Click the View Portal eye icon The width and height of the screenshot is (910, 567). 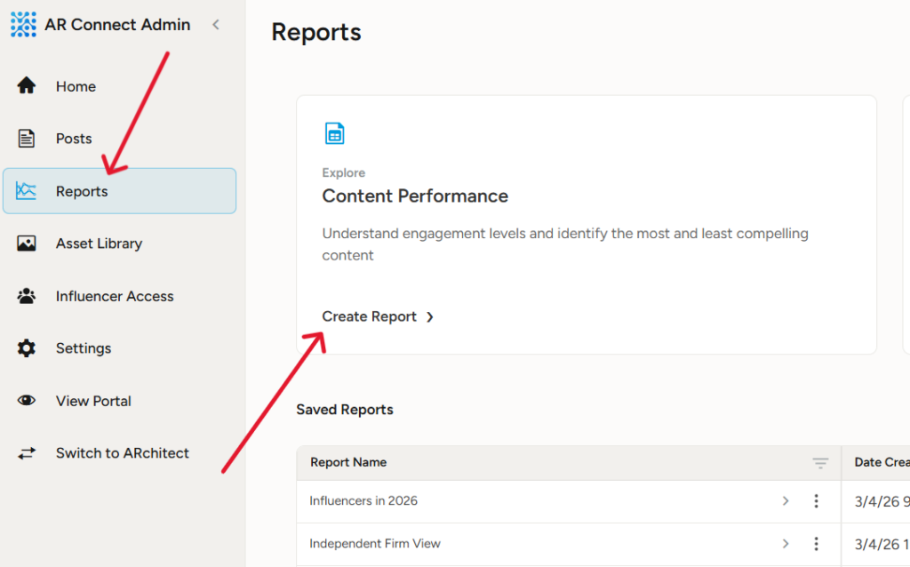[x=27, y=400]
